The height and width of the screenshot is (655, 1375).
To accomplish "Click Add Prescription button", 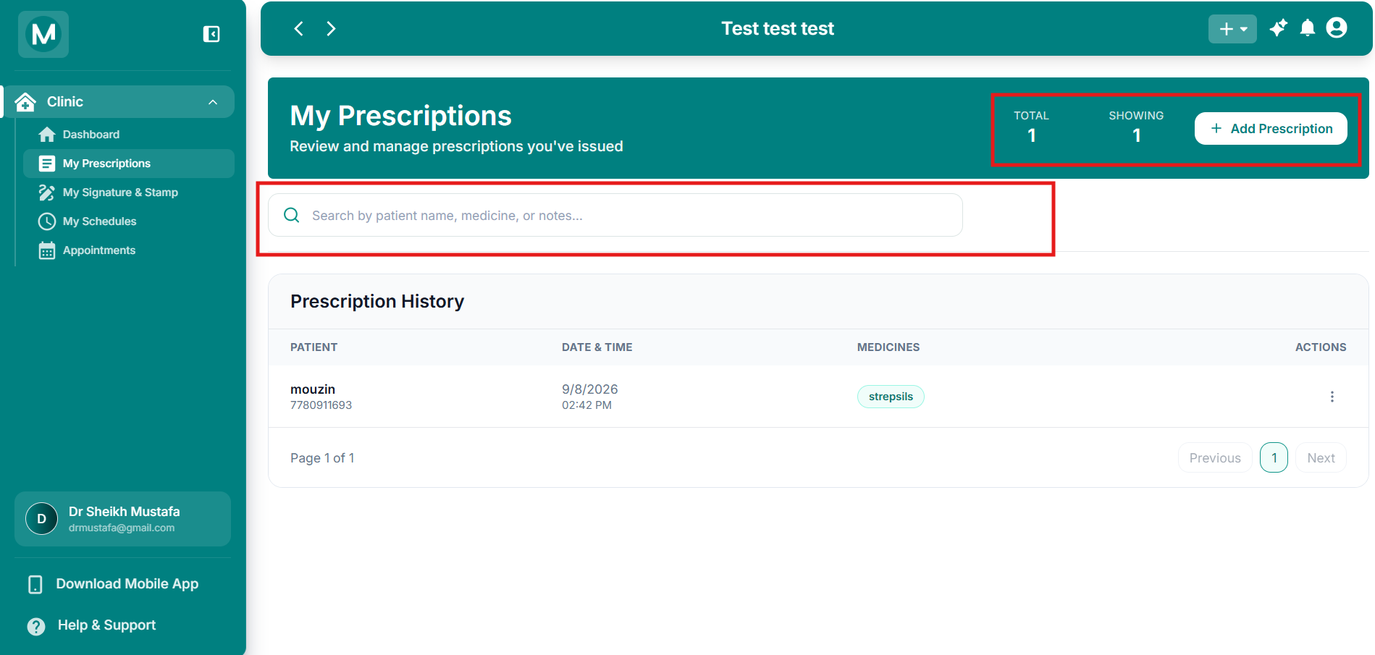I will click(x=1271, y=128).
